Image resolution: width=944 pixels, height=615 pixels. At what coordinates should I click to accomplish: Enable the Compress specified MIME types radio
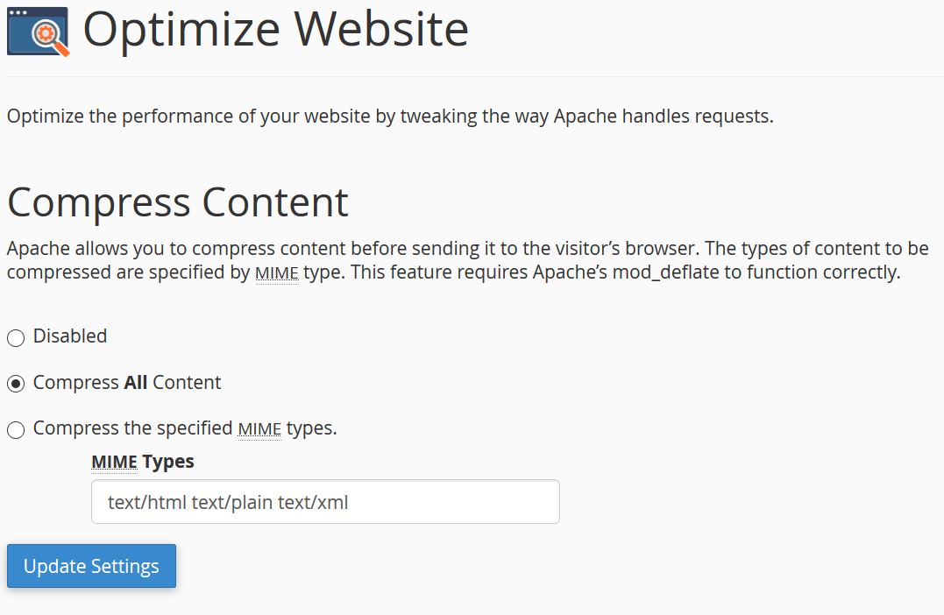(16, 430)
